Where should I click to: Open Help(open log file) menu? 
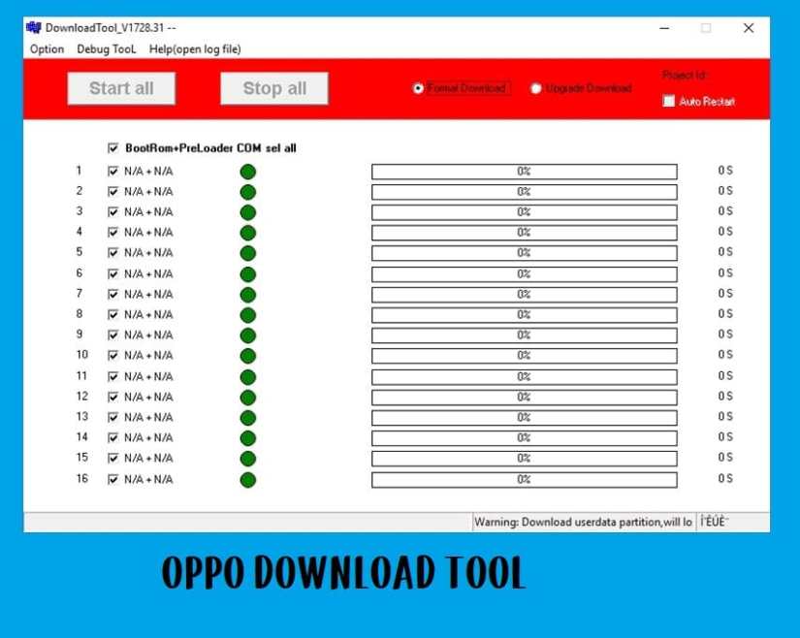(195, 49)
